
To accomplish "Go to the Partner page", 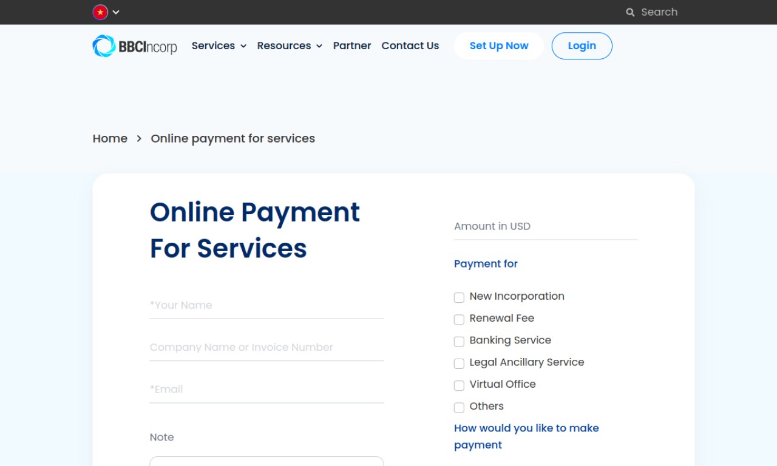I will coord(352,46).
